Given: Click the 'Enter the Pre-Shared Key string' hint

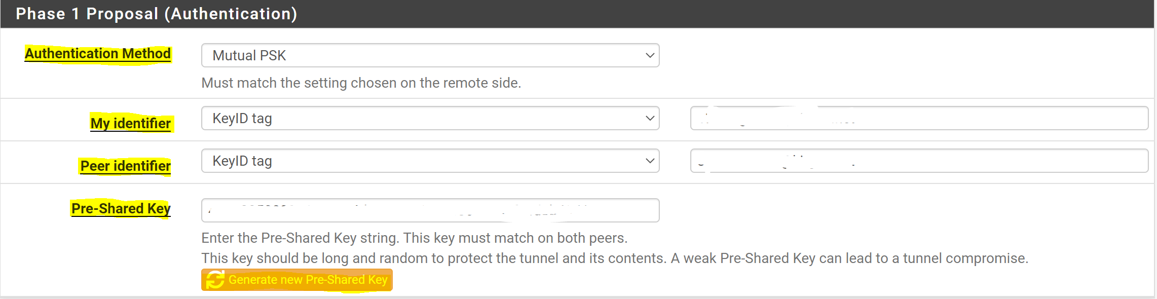Looking at the screenshot, I should coord(414,238).
